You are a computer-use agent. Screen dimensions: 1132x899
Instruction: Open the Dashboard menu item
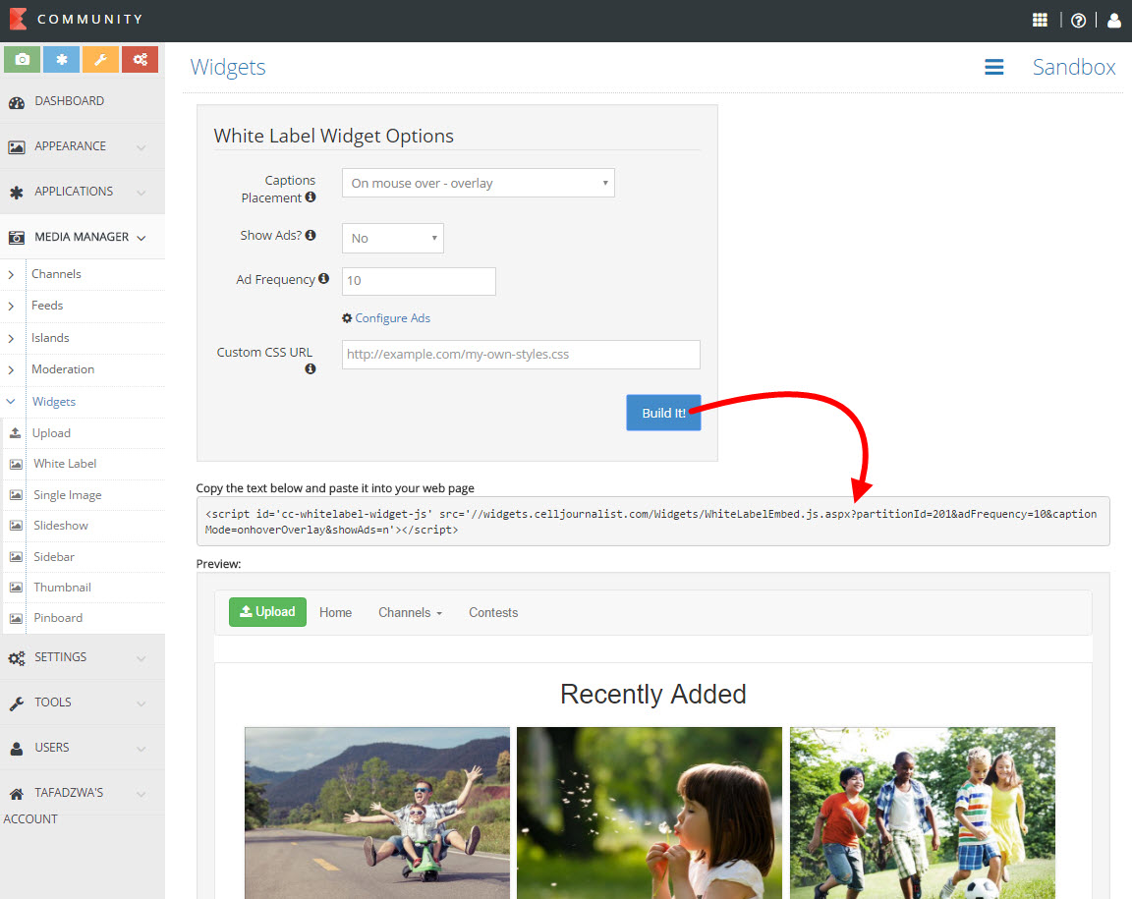click(83, 101)
